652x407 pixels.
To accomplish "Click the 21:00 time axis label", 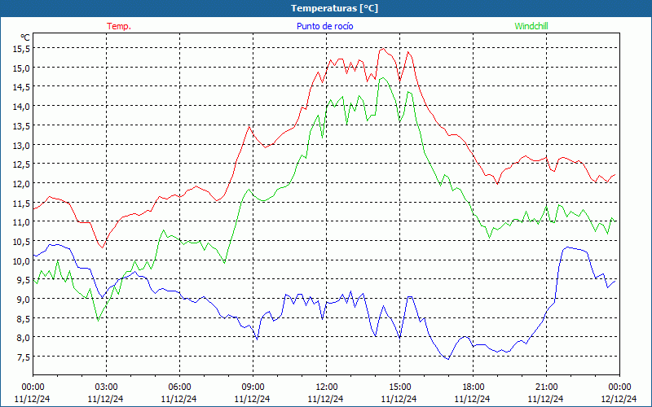I will (546, 387).
